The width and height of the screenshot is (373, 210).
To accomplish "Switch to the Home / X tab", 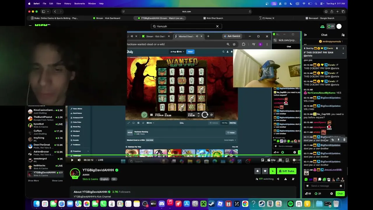I will click(x=267, y=18).
